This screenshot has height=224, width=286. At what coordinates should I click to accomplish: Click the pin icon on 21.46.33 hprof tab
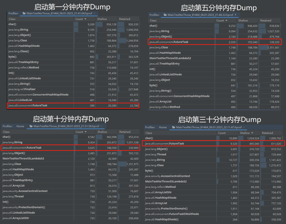235,15
